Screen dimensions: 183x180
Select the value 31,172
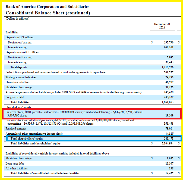click(169, 87)
